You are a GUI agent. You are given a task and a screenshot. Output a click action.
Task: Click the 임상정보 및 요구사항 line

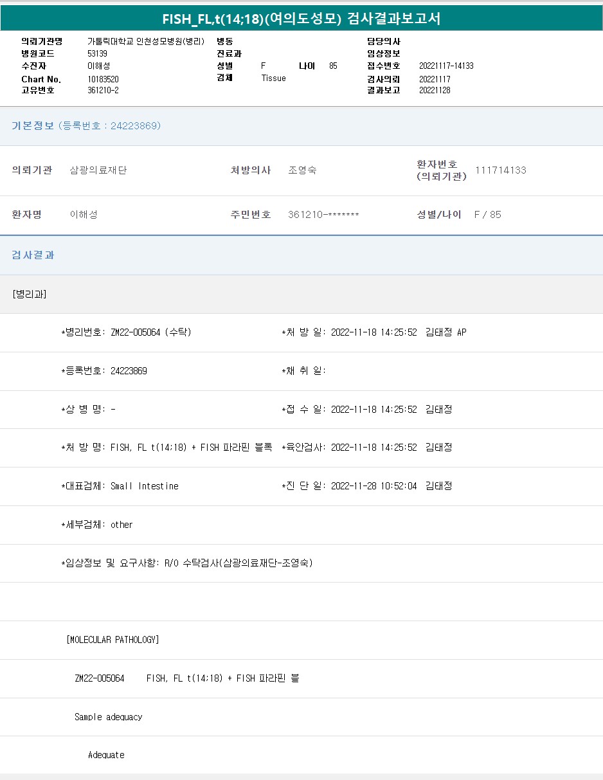coord(186,563)
